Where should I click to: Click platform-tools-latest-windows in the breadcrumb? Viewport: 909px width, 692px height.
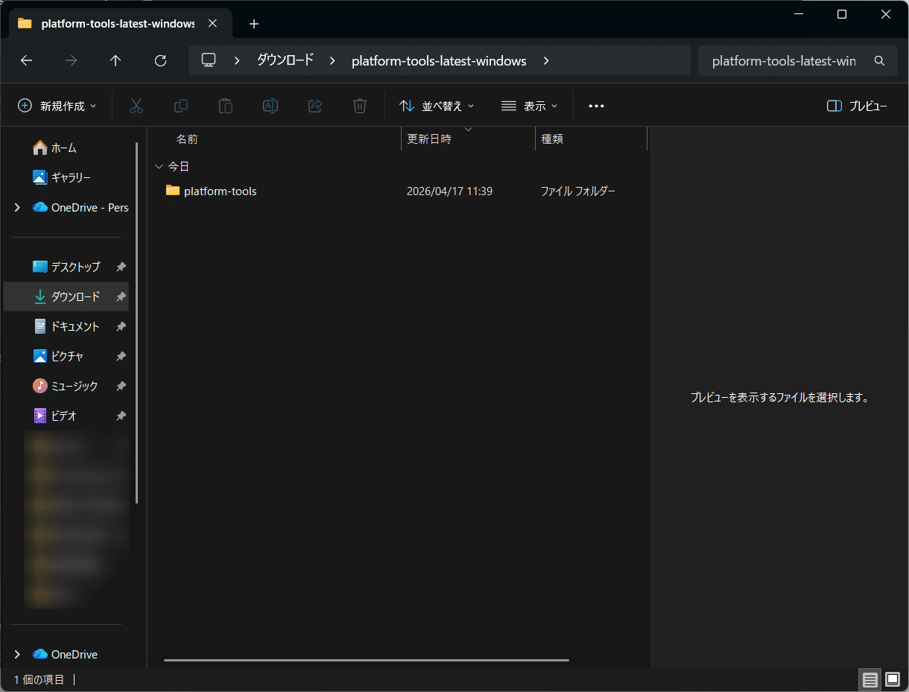click(x=439, y=61)
